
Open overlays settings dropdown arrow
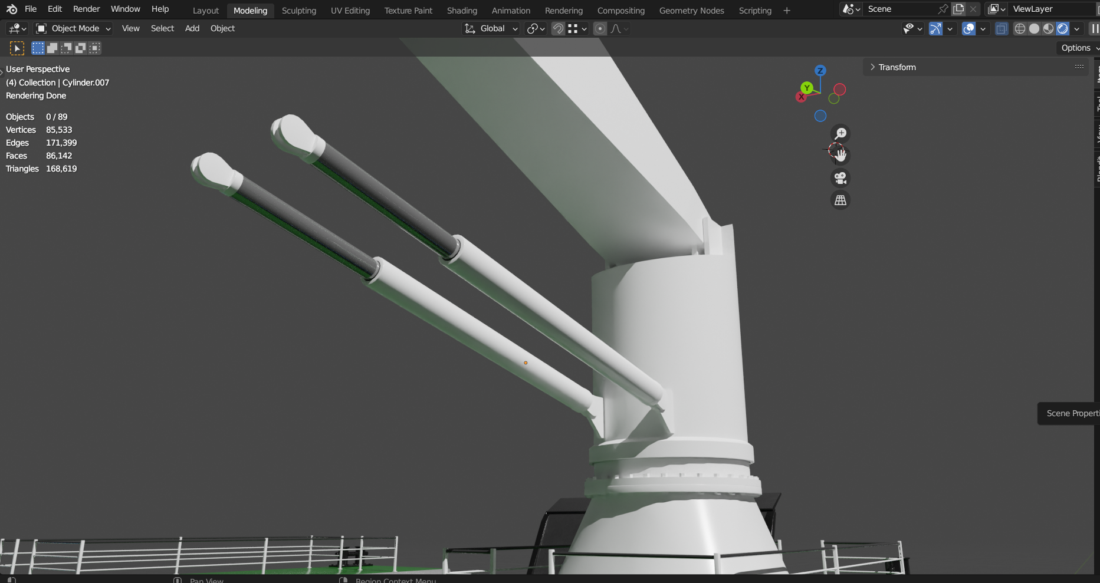983,28
